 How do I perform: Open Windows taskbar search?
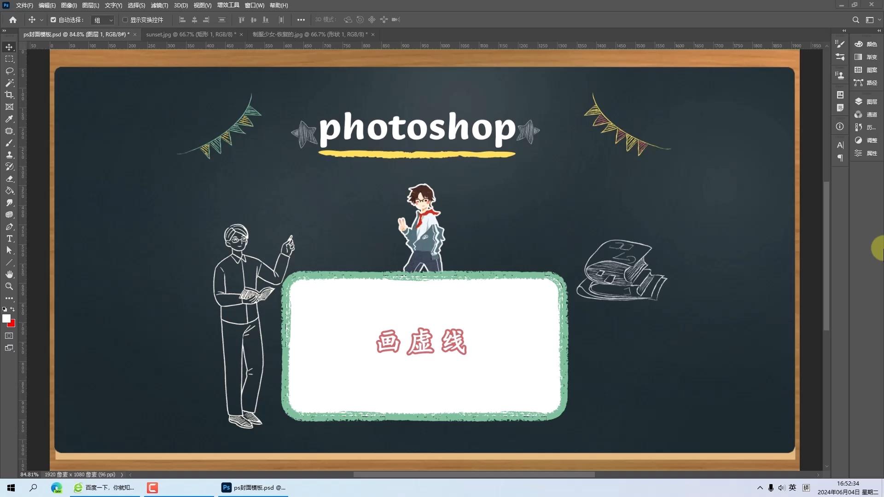pos(33,488)
